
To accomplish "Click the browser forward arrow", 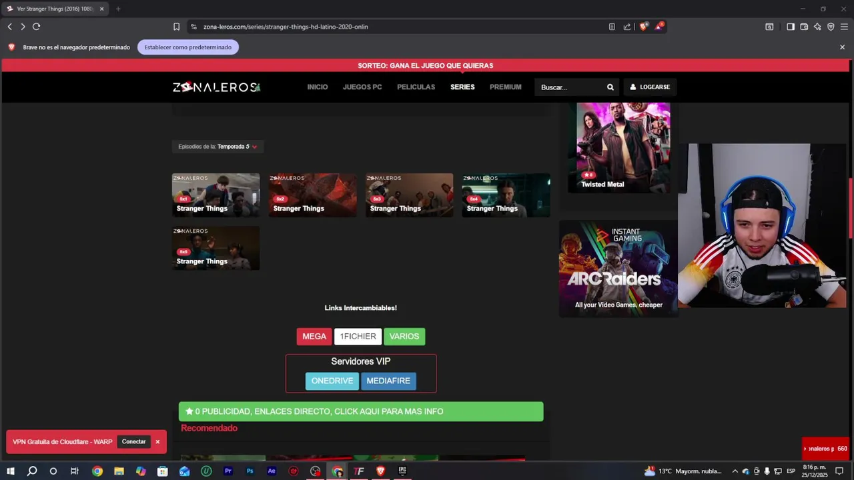I will coord(23,27).
